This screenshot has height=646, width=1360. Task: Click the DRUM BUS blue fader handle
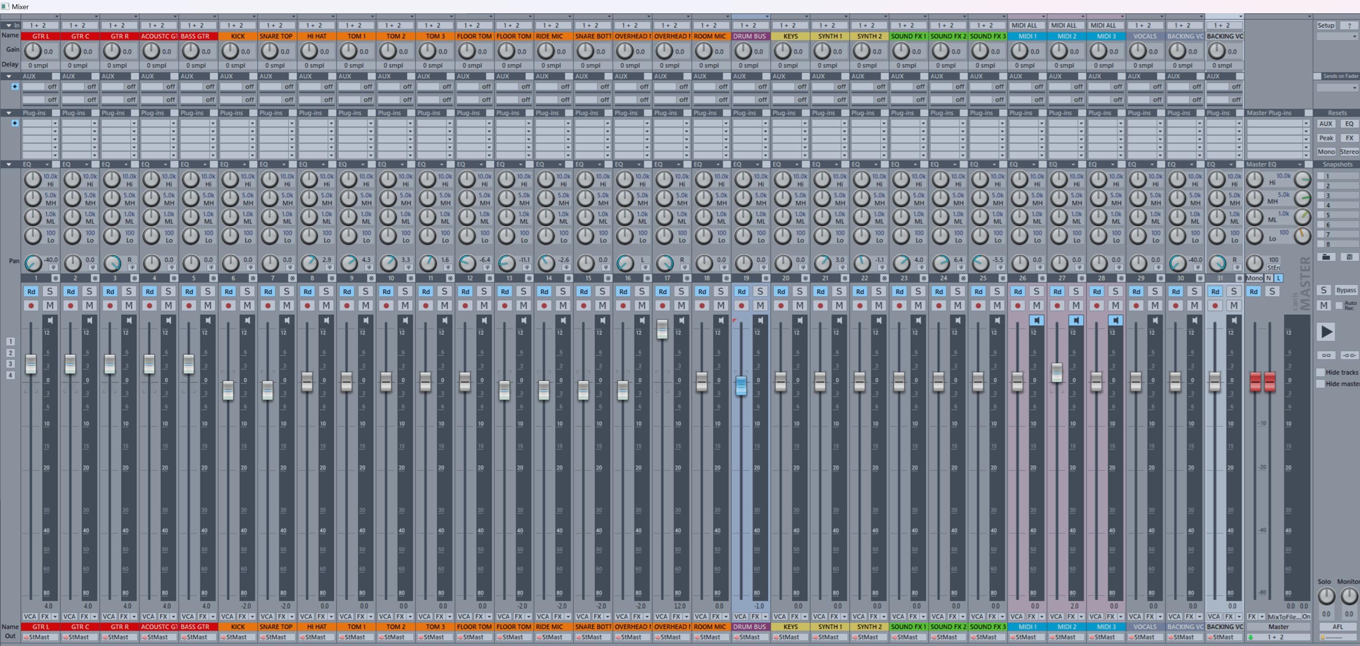coord(741,385)
